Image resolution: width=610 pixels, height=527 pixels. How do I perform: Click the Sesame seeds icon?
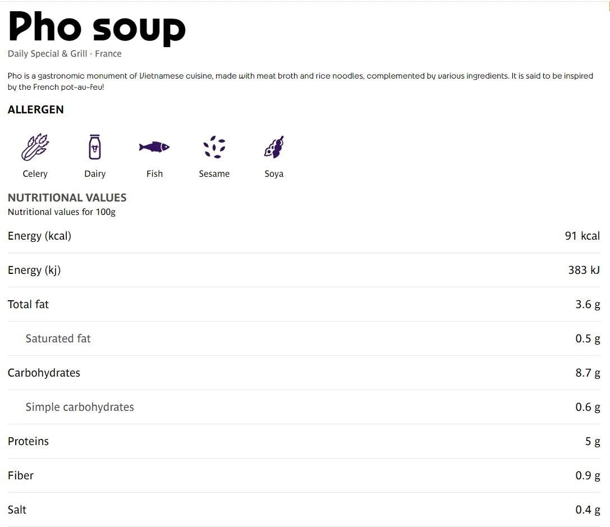pos(214,147)
